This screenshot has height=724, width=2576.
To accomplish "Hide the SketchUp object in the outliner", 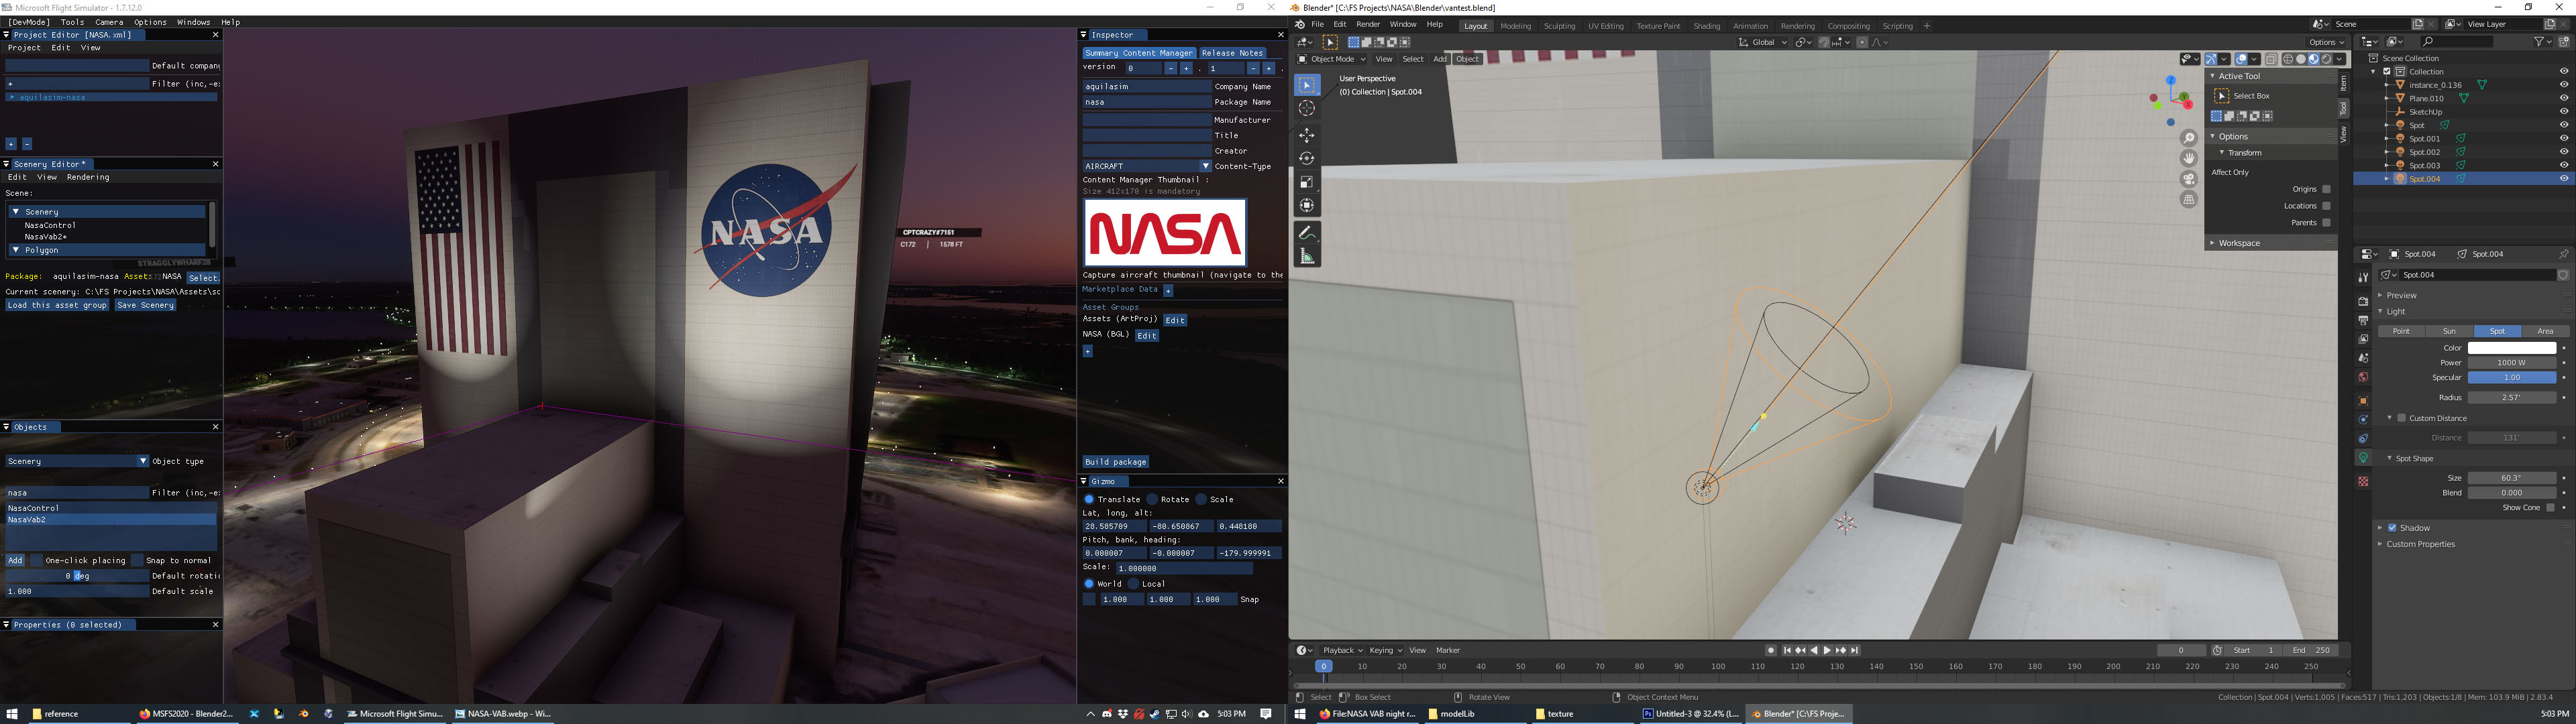I will pos(2563,112).
